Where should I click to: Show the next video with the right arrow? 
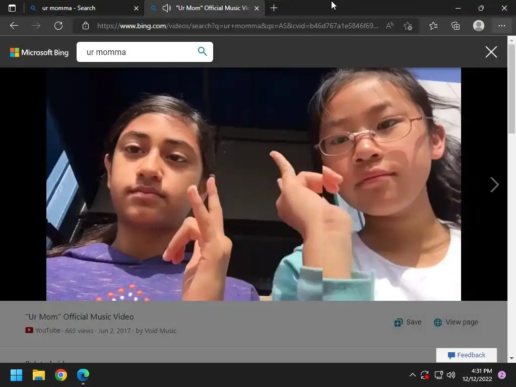pyautogui.click(x=494, y=184)
